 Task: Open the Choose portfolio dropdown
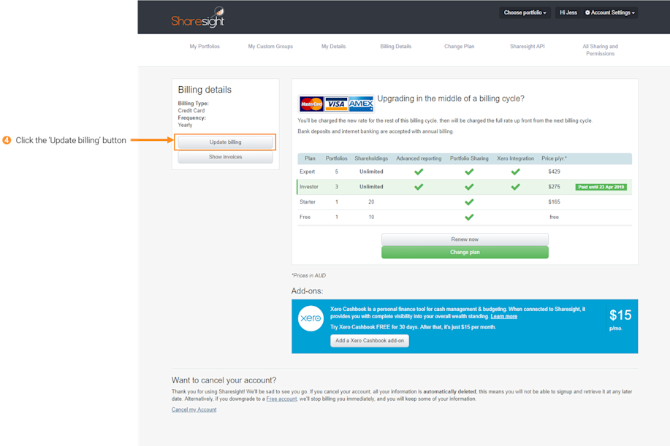coord(525,13)
